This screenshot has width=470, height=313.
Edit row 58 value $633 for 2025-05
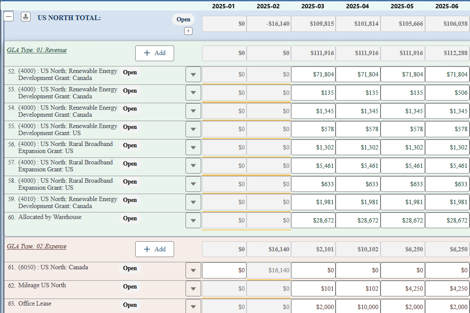coord(402,184)
